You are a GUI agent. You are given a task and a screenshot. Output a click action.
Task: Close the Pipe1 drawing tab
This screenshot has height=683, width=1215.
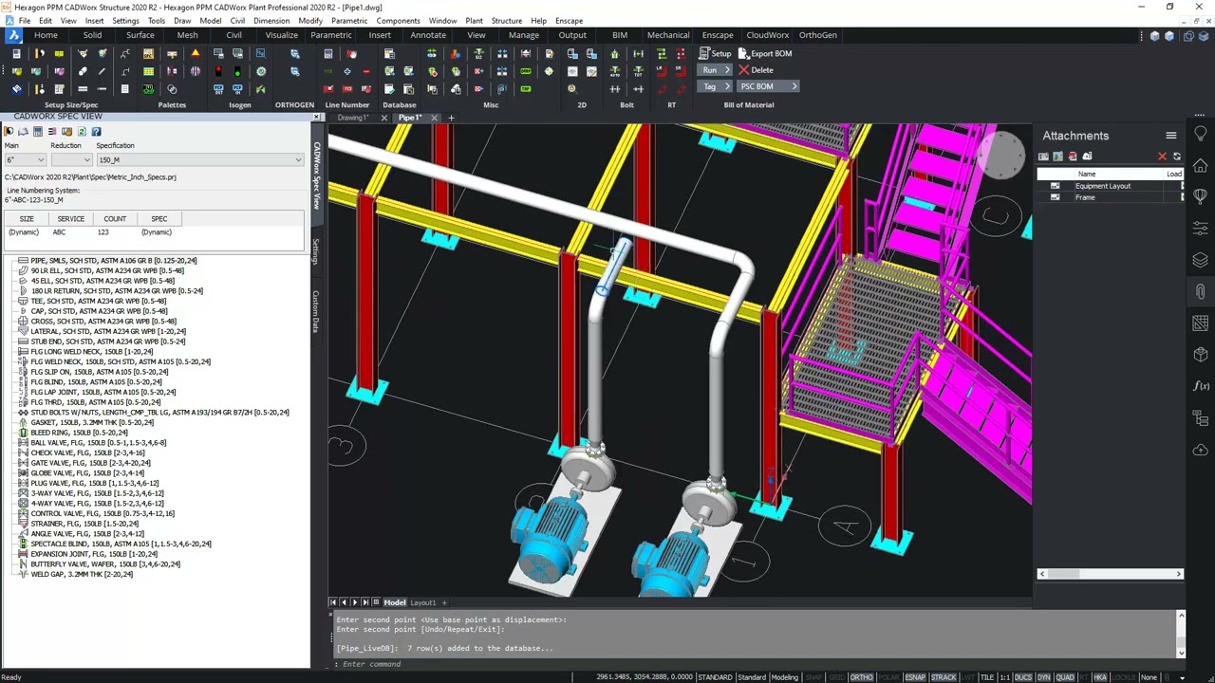pos(435,118)
